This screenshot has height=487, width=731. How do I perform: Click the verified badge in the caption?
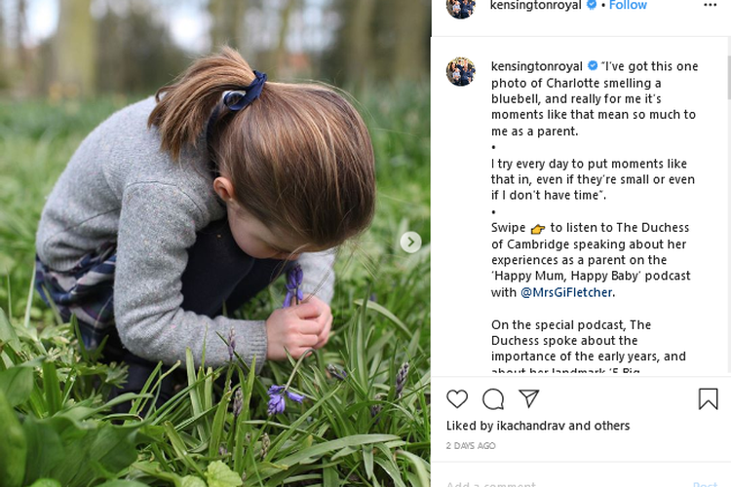click(592, 66)
